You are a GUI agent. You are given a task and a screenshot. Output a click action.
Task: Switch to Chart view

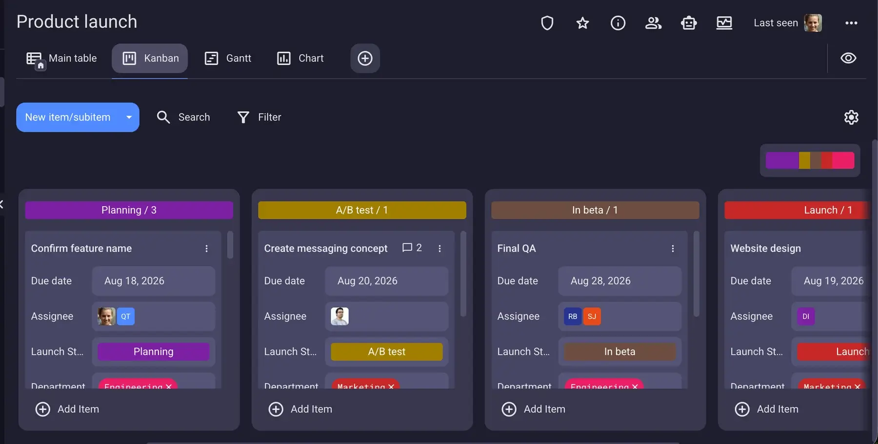point(300,58)
